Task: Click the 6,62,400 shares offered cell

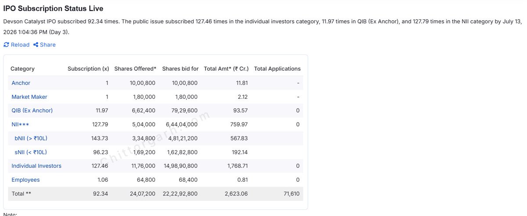Action: click(x=143, y=111)
